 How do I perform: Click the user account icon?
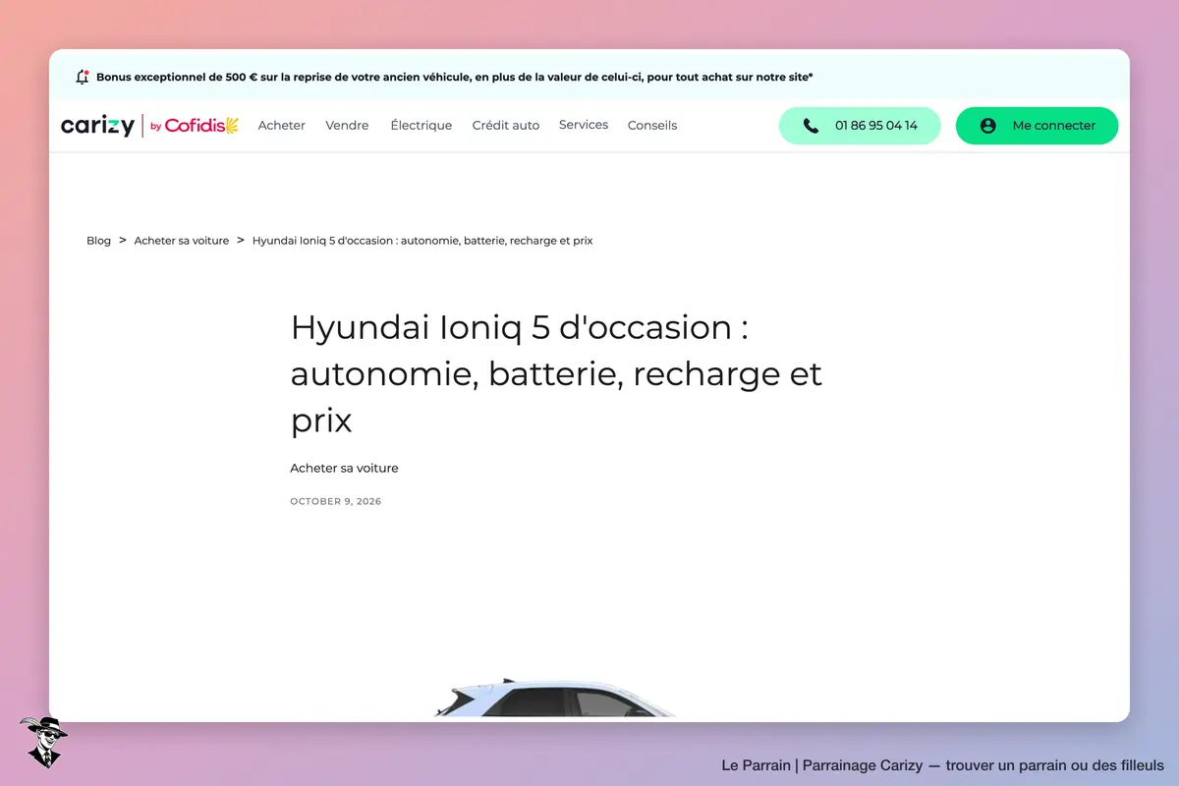[x=987, y=126]
